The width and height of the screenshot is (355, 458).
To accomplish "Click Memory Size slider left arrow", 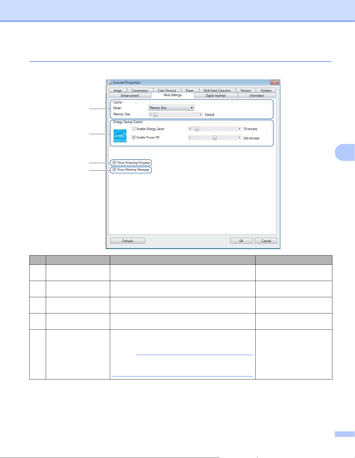I will pos(150,115).
